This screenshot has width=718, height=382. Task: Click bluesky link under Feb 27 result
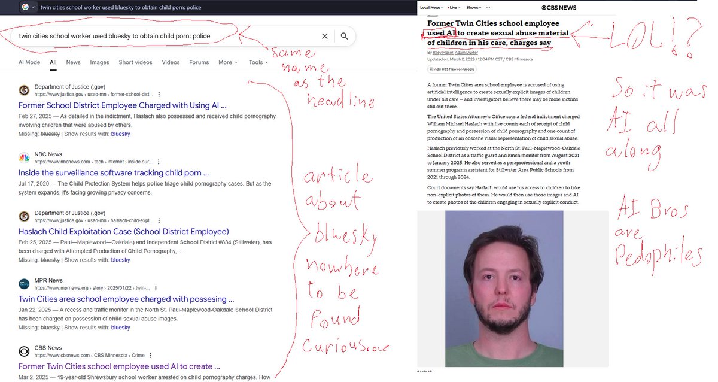click(x=120, y=134)
